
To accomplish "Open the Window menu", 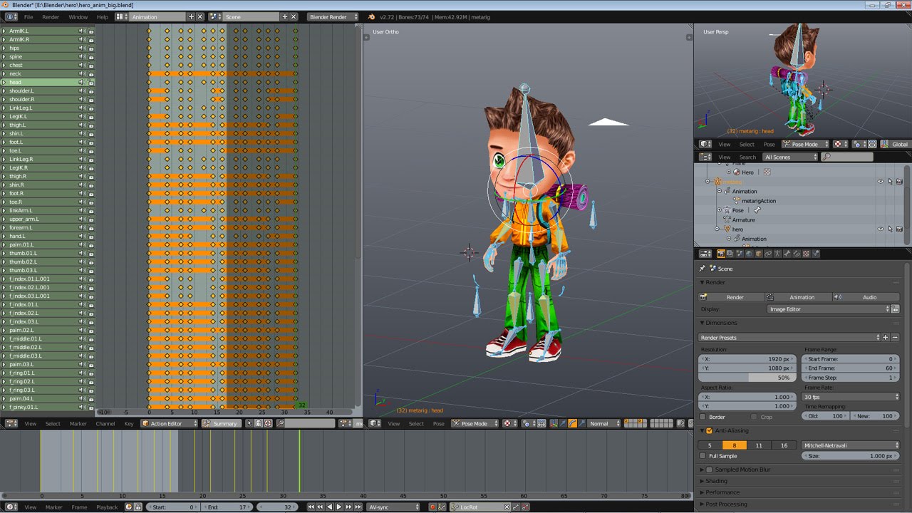I will click(x=78, y=16).
